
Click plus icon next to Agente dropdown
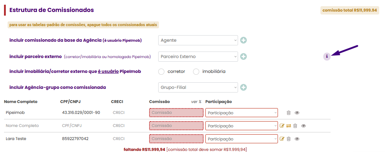243,40
